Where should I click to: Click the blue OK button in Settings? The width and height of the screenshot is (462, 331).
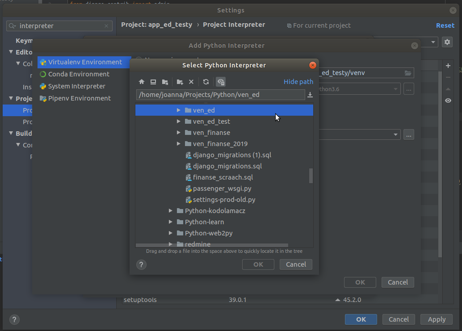pyautogui.click(x=361, y=319)
